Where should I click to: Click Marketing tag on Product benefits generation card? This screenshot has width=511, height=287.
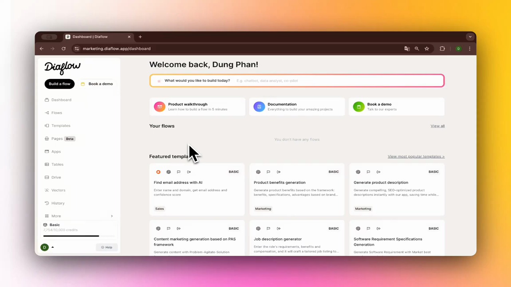pyautogui.click(x=263, y=208)
